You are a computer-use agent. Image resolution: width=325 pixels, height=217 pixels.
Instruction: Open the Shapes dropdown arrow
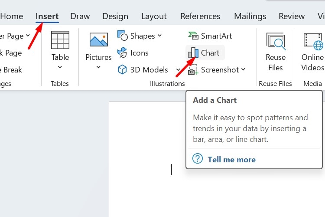tap(159, 36)
